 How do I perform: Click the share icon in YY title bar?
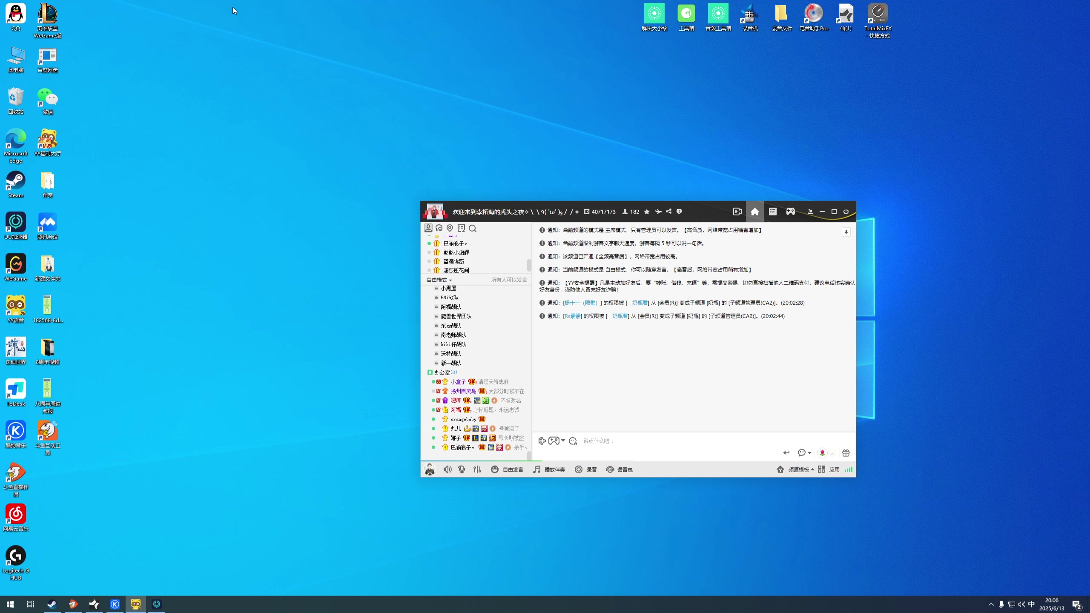click(x=668, y=212)
